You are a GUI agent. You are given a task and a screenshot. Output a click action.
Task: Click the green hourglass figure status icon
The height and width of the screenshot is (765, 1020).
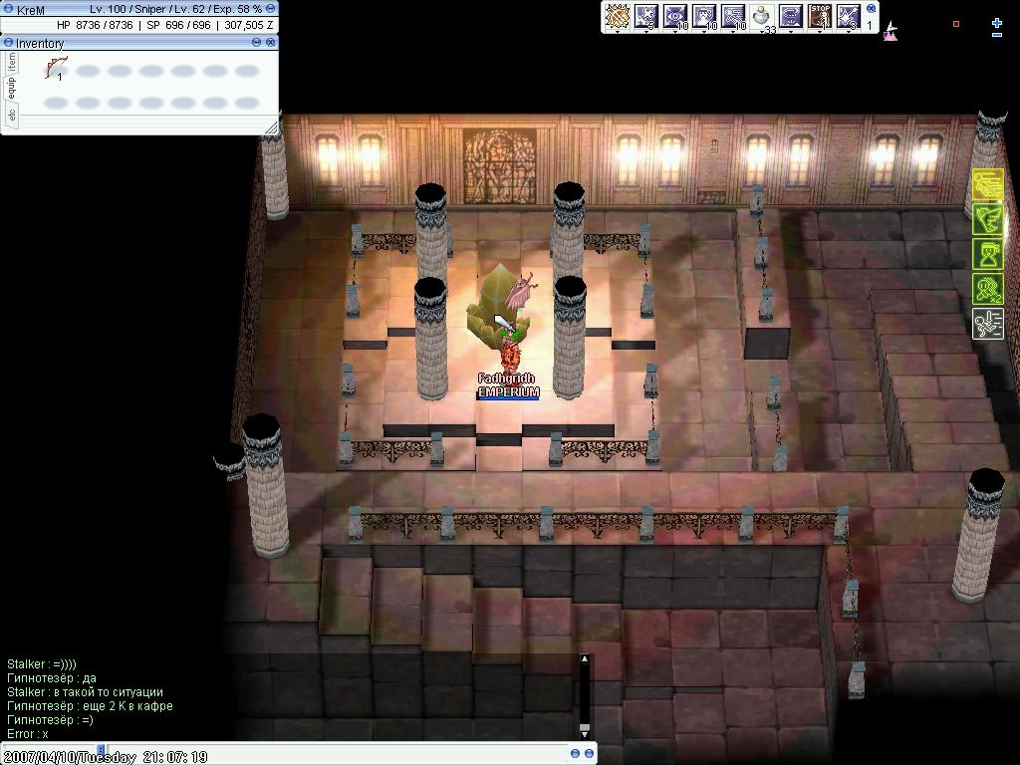pos(988,254)
